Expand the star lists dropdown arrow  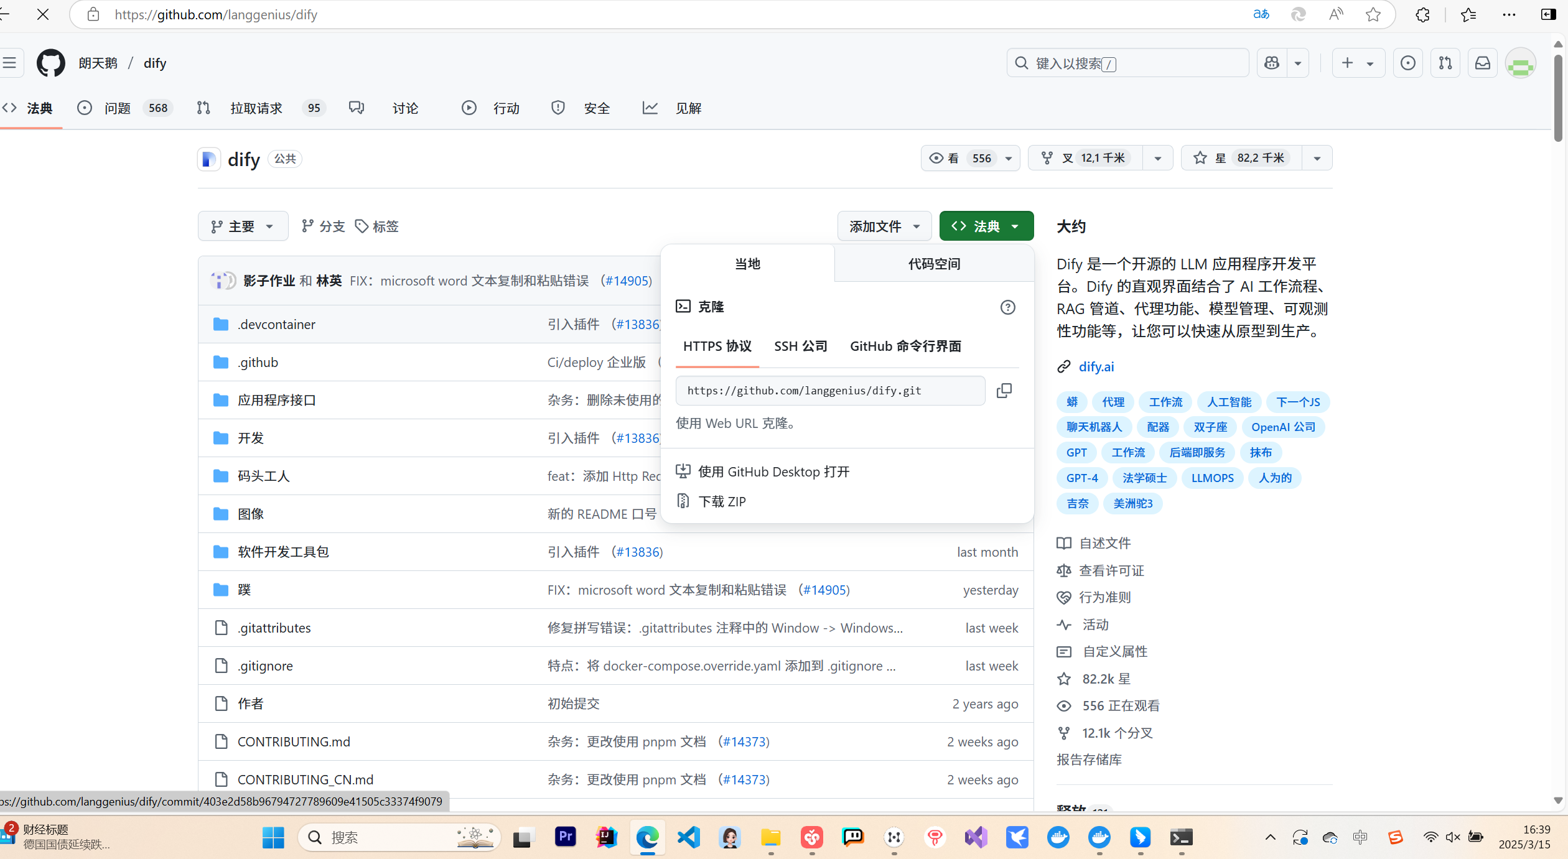pos(1317,158)
